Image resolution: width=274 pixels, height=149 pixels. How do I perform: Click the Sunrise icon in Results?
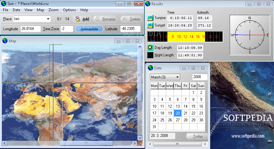click(x=150, y=18)
